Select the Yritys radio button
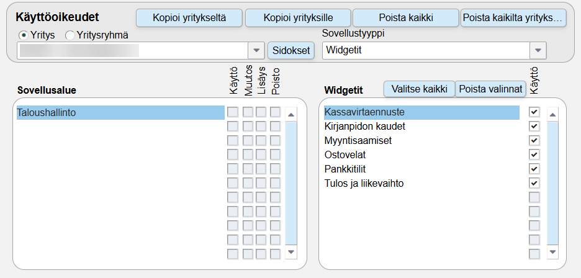581x278 pixels. pos(24,35)
